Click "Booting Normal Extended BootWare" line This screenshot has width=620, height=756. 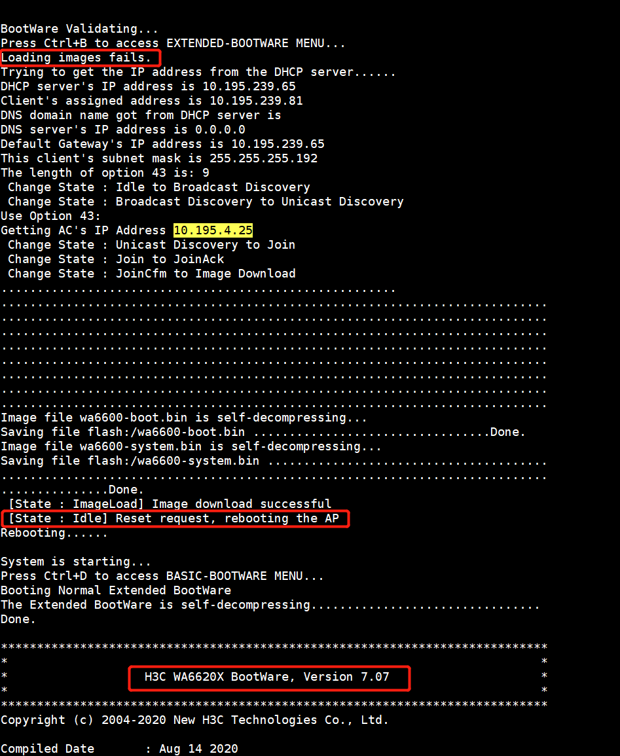click(116, 591)
